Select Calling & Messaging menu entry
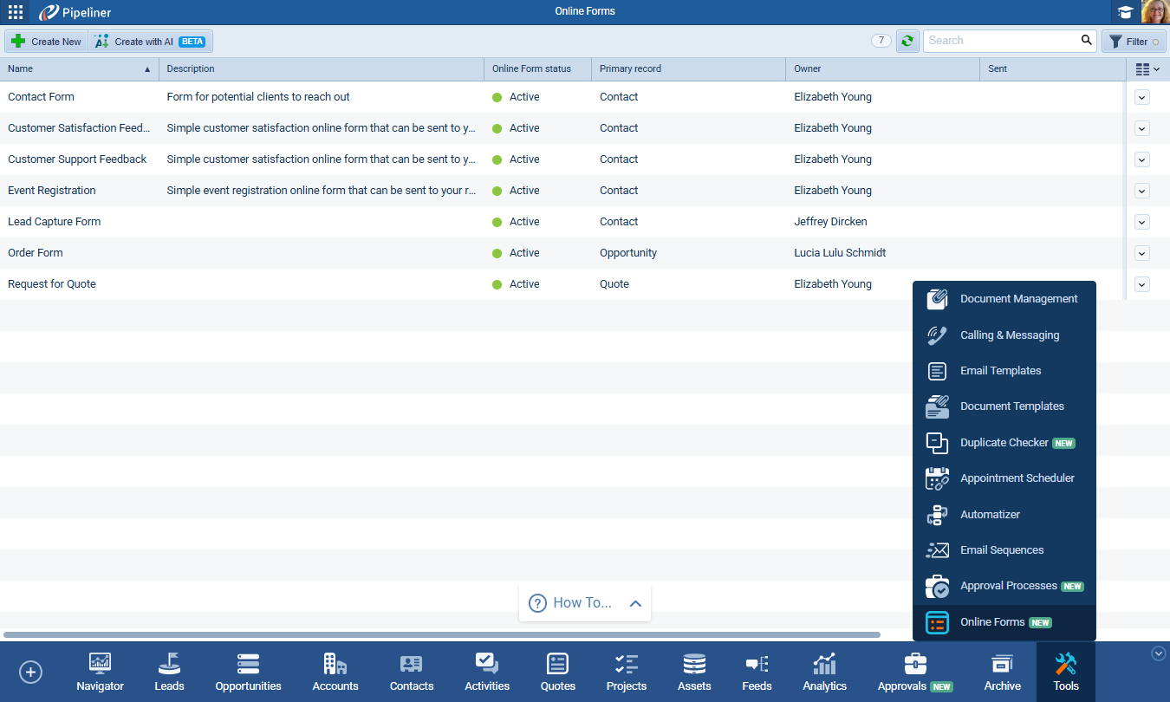The width and height of the screenshot is (1170, 702). tap(1004, 335)
